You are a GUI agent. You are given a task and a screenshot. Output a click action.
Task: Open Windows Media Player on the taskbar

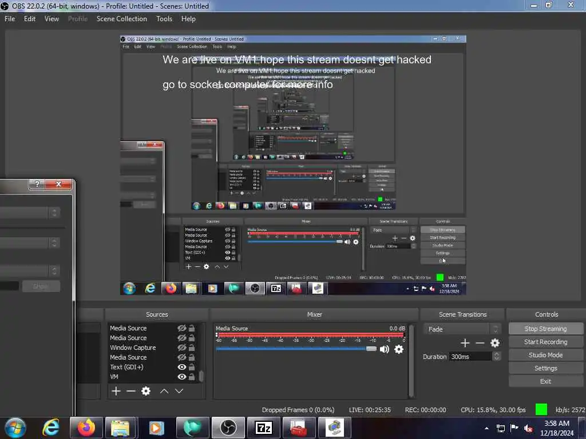pyautogui.click(x=156, y=428)
